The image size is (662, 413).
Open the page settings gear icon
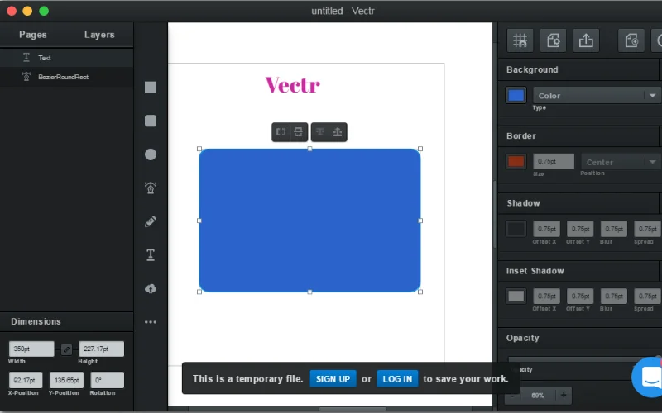(x=553, y=40)
